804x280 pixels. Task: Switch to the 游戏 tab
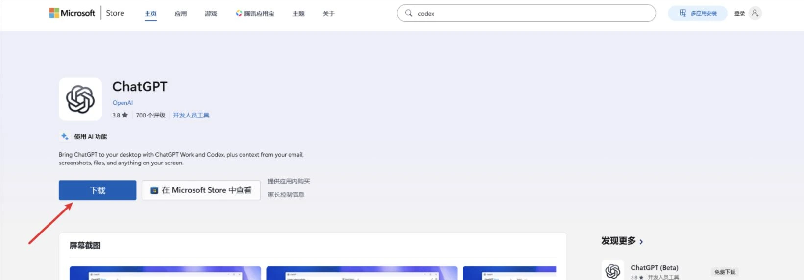211,14
